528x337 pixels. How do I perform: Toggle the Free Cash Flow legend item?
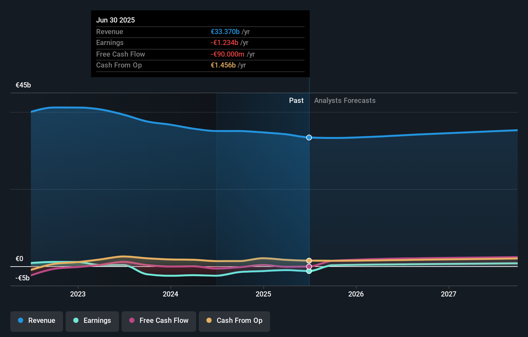click(159, 321)
